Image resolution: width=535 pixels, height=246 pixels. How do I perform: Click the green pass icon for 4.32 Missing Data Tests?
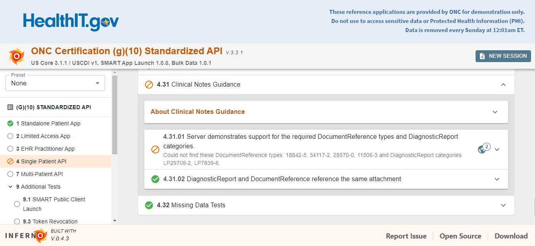click(x=149, y=205)
